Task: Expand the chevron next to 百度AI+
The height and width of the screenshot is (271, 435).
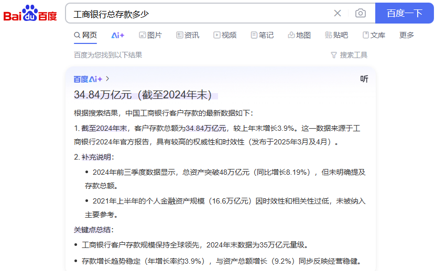Action: [x=107, y=79]
